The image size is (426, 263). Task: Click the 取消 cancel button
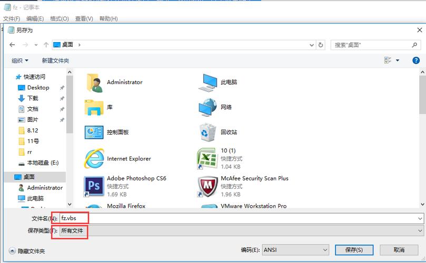(x=399, y=250)
